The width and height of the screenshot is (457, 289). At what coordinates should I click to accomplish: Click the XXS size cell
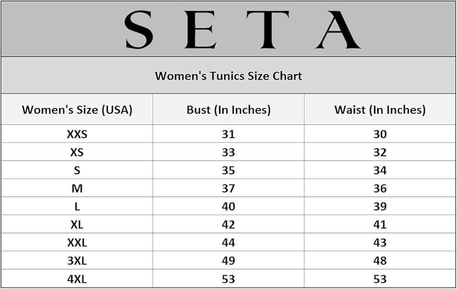(x=77, y=134)
